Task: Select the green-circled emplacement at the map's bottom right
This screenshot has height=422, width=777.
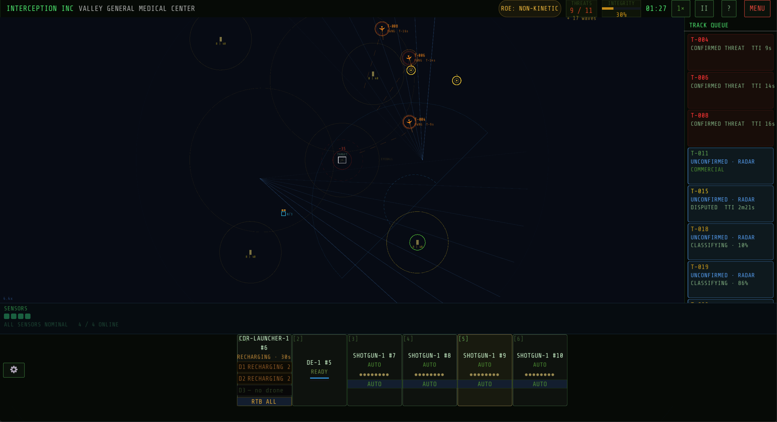Action: coord(417,242)
